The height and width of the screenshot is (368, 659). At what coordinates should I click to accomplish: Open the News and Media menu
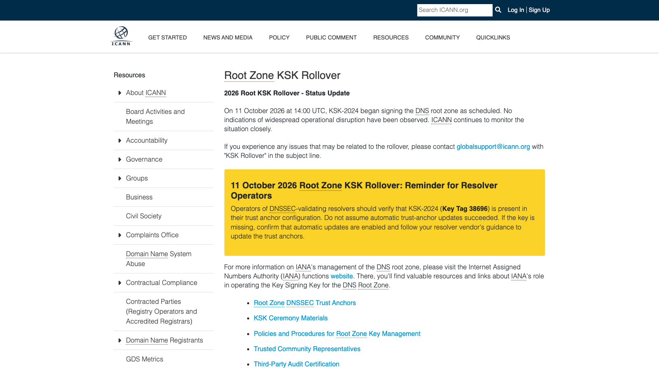click(228, 37)
